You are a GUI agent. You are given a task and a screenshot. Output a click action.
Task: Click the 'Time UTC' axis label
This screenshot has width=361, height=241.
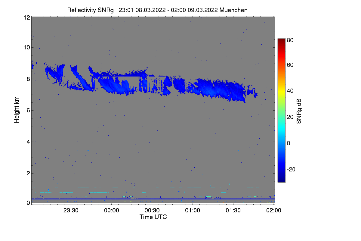(x=153, y=217)
